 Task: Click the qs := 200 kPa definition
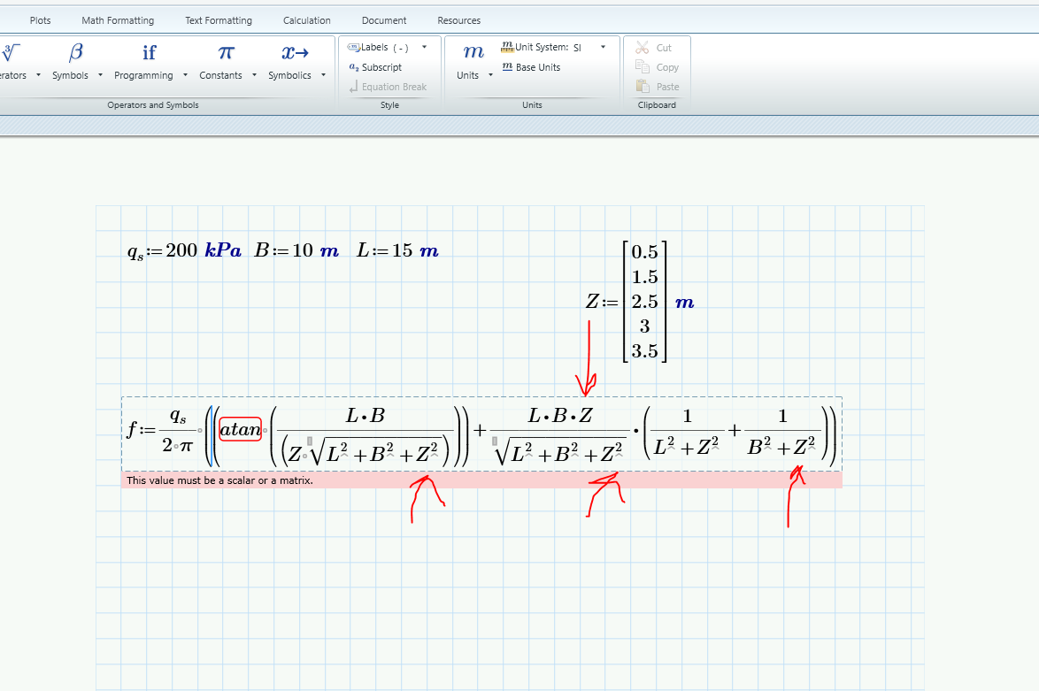pos(184,251)
